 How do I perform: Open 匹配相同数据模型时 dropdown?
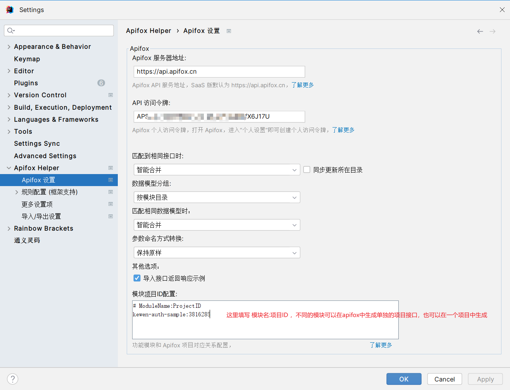tap(217, 225)
